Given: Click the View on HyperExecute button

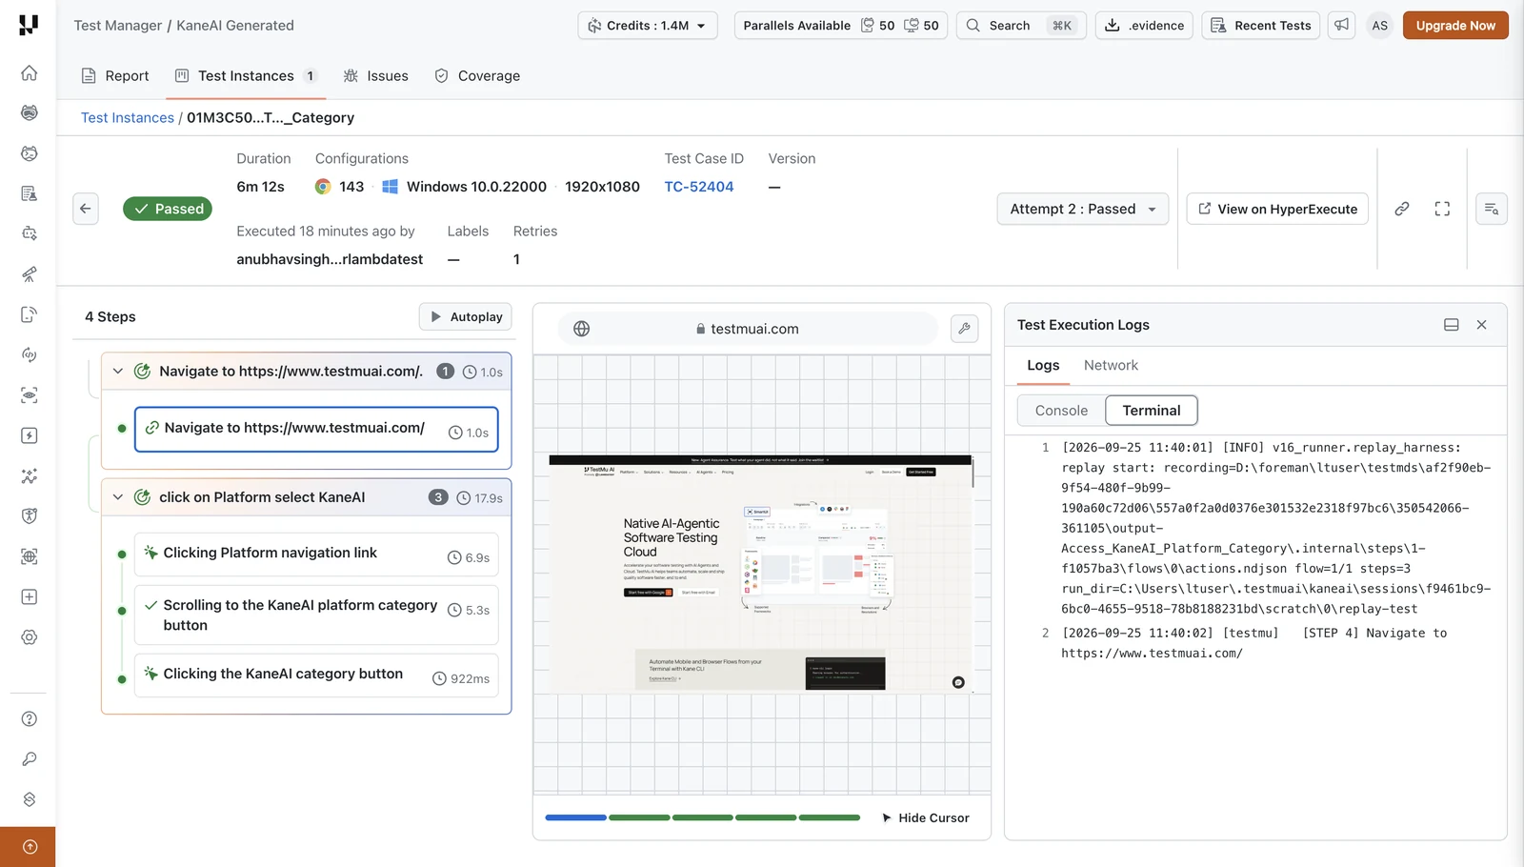Looking at the screenshot, I should click(1277, 209).
